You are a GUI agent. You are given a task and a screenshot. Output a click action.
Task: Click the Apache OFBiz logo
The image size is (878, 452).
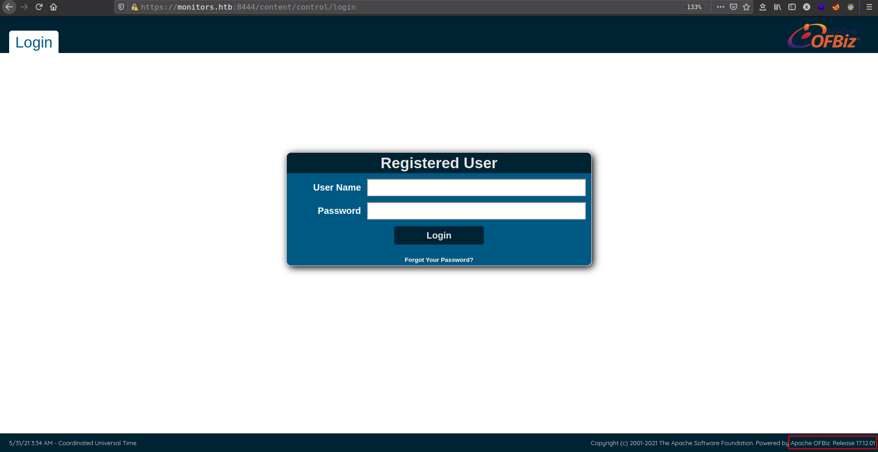coord(823,37)
